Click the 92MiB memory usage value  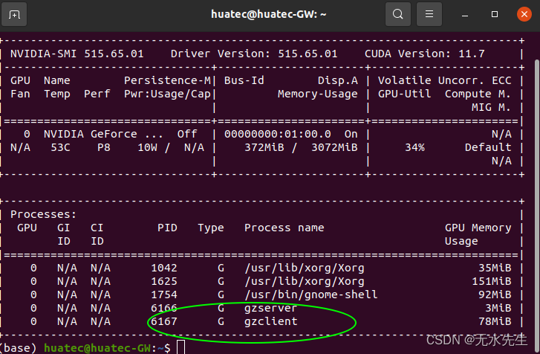(x=495, y=295)
